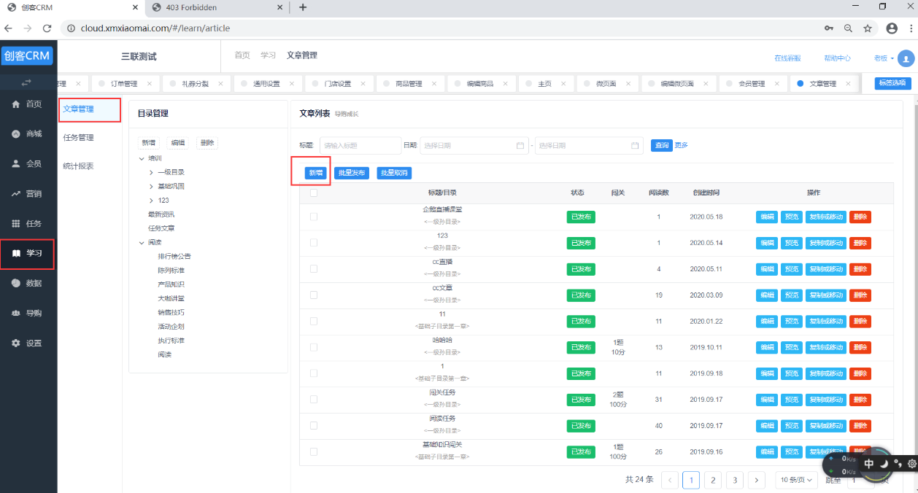Check the box for 企酷直播课堂 row

click(x=314, y=217)
